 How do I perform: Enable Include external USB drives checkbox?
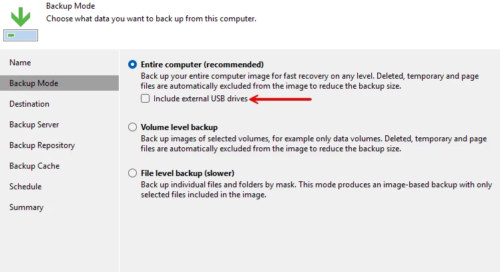145,99
